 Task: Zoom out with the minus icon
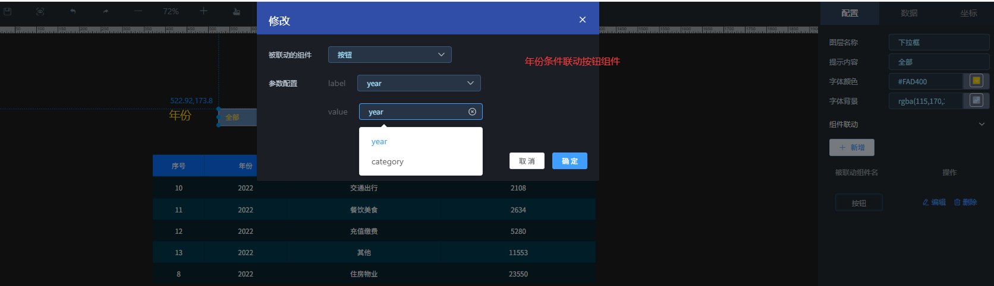pyautogui.click(x=138, y=11)
